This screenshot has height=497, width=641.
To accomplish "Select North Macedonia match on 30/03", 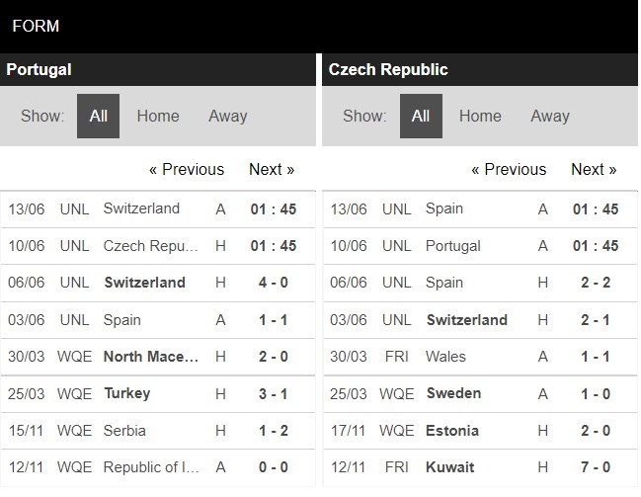I will [158, 357].
